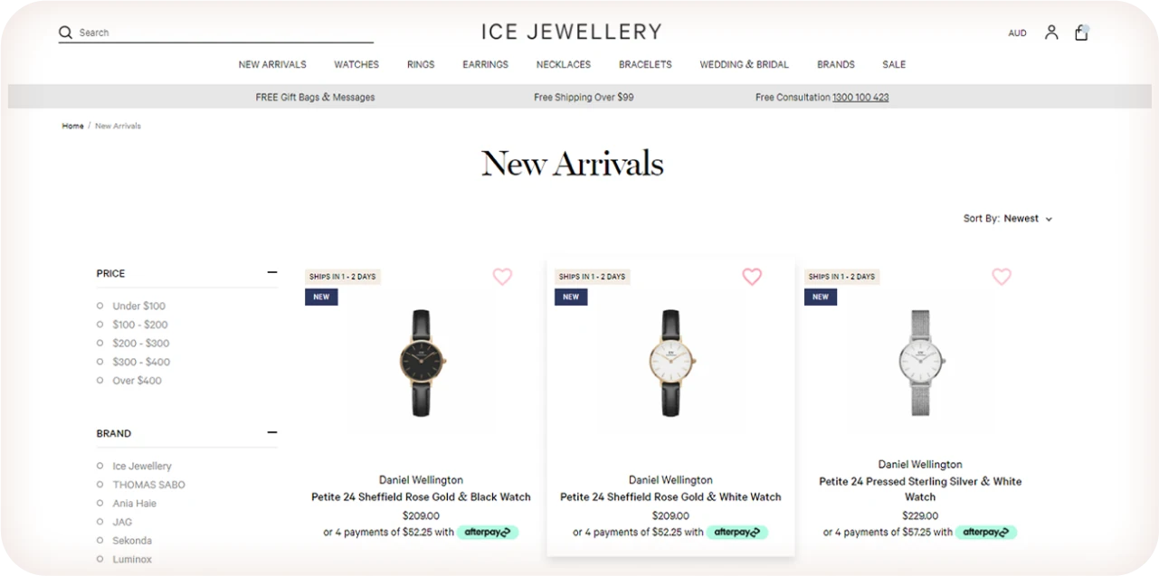Image resolution: width=1159 pixels, height=576 pixels.
Task: Click the Afterpay logo under the Black Watch
Action: tap(488, 533)
